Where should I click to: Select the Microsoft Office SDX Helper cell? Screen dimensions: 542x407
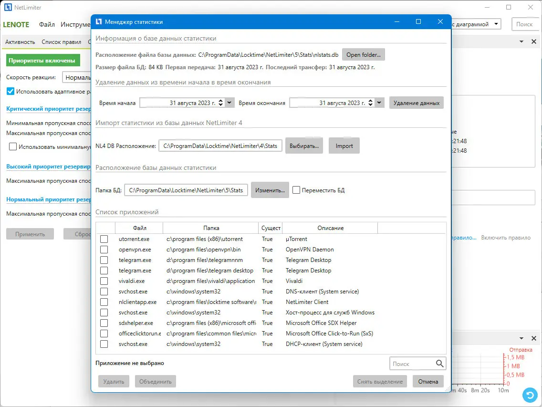pos(321,323)
